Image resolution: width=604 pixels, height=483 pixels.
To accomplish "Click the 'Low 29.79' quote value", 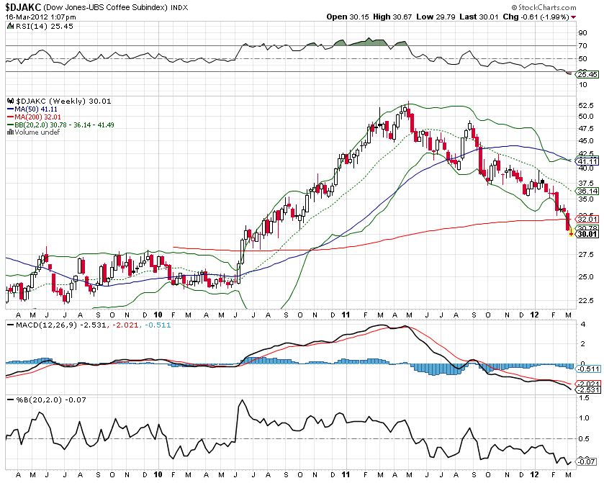I will point(436,17).
